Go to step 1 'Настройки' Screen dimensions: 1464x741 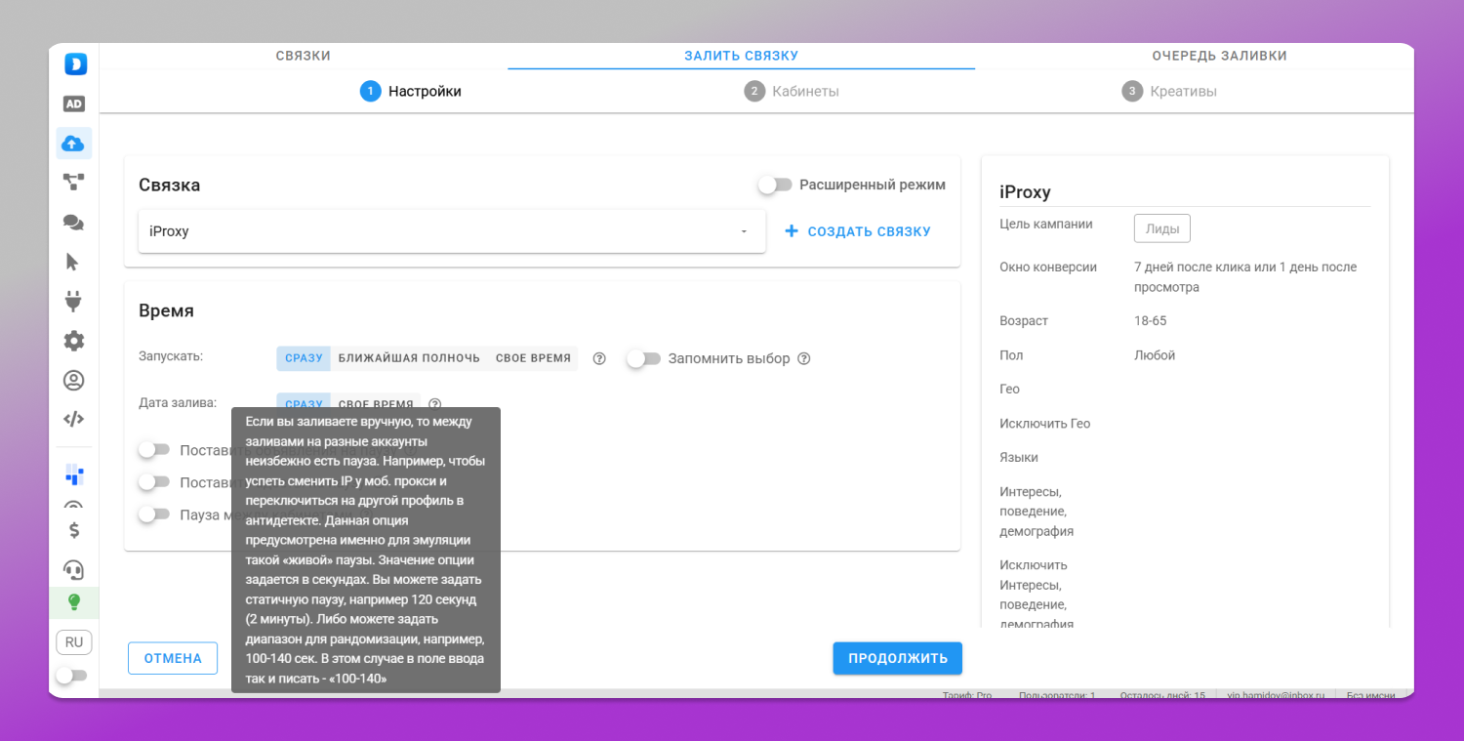[x=411, y=91]
